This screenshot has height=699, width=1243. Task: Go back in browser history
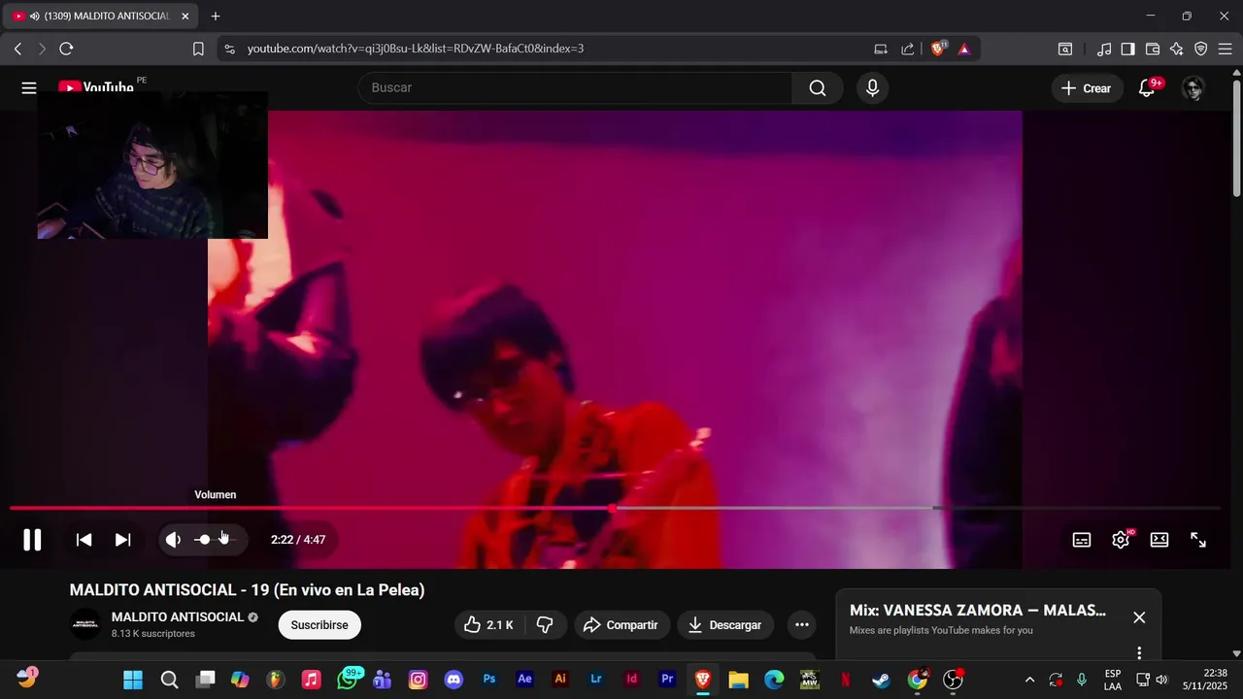click(17, 49)
